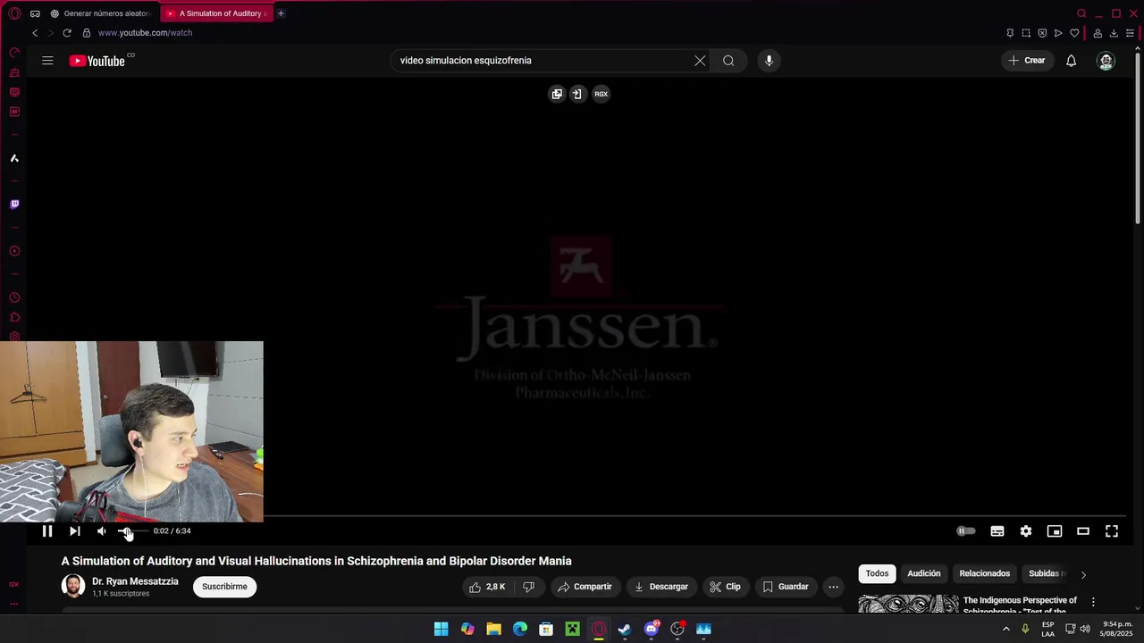The height and width of the screenshot is (643, 1144).
Task: Select the Subidas filter chip
Action: tap(1046, 573)
